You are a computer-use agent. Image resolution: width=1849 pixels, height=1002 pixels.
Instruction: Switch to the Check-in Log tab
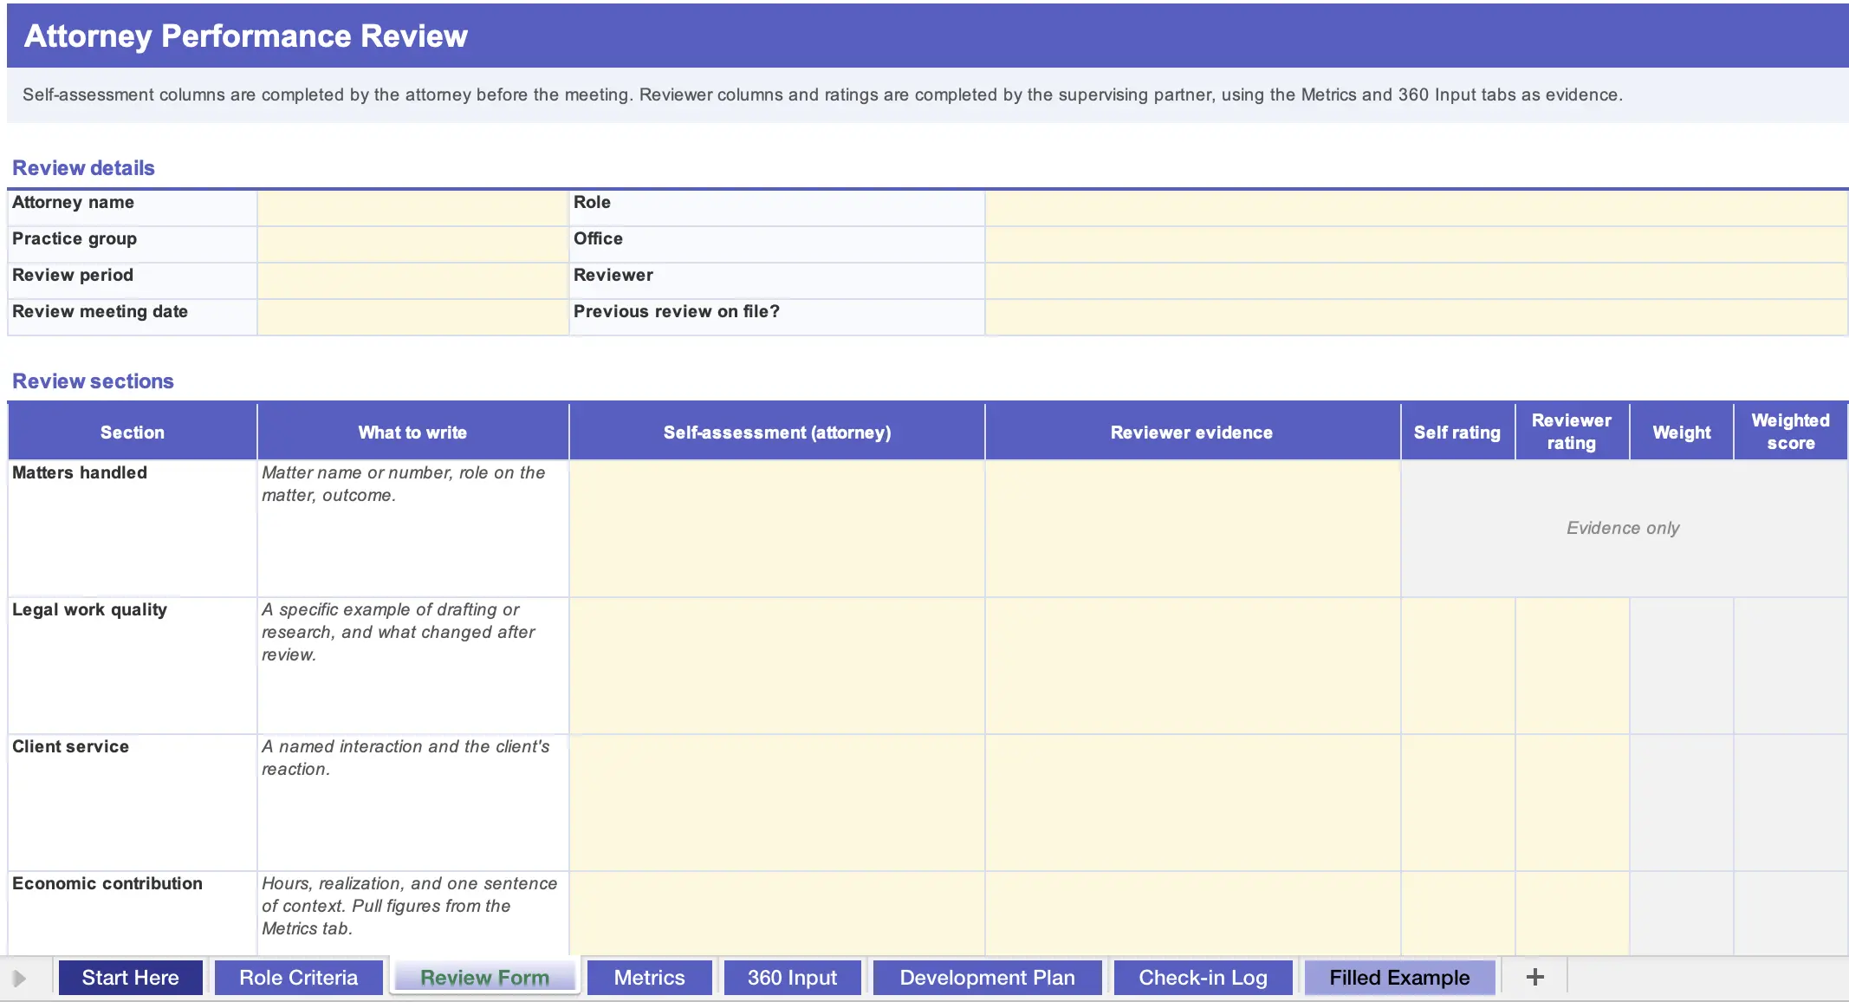1203,978
